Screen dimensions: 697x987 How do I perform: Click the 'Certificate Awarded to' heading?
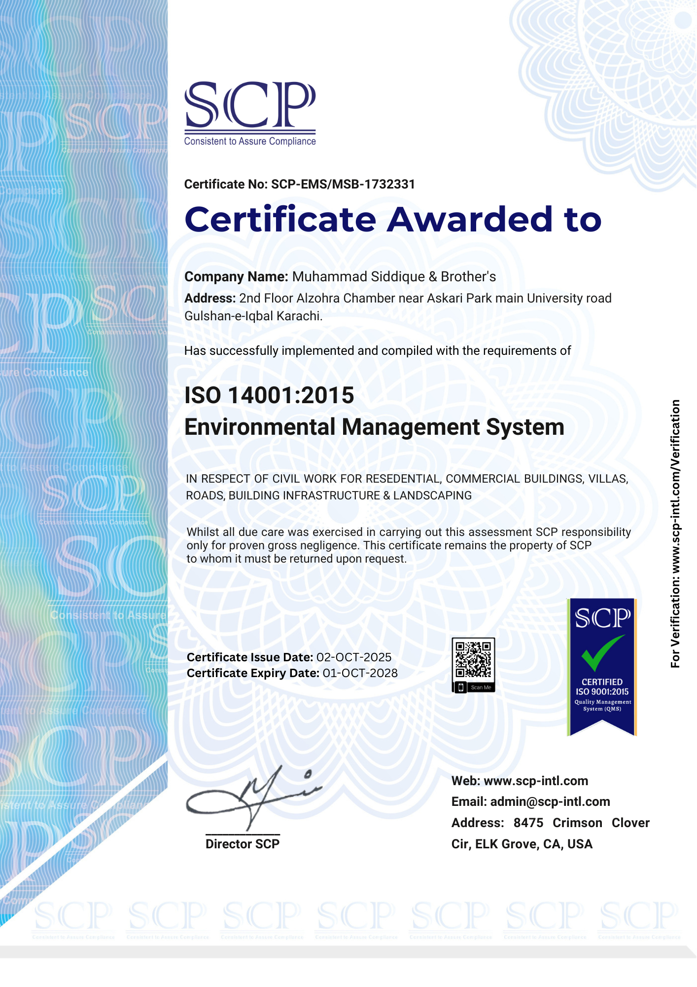point(393,219)
